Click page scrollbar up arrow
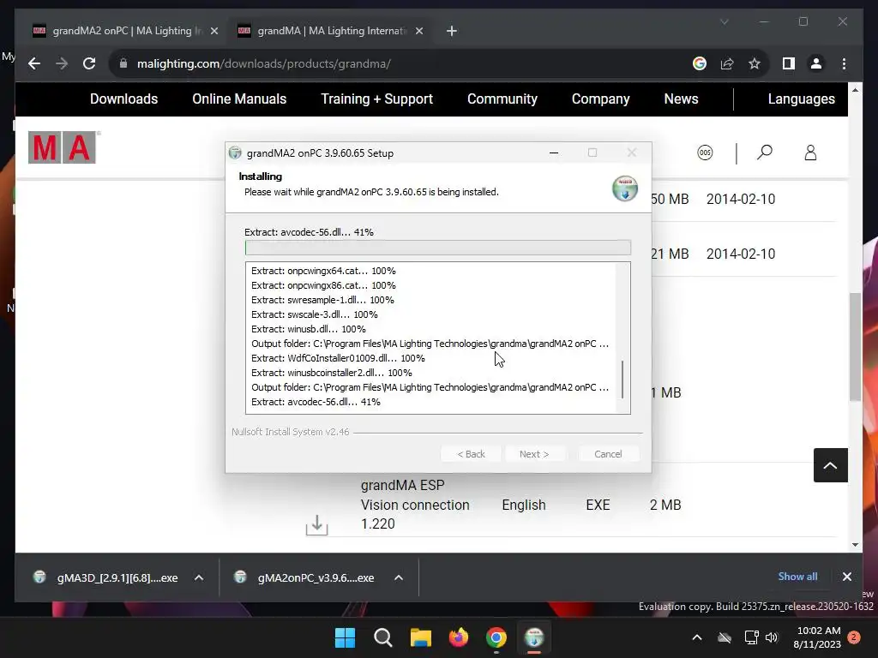Image resolution: width=878 pixels, height=658 pixels. click(855, 89)
